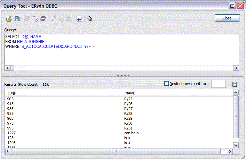
Task: Enable the Restrict row count checkbox
Action: pyautogui.click(x=166, y=84)
